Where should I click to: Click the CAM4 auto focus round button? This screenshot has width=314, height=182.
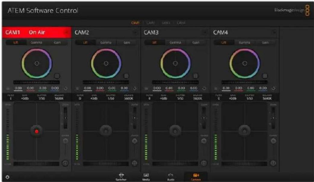(x=273, y=163)
